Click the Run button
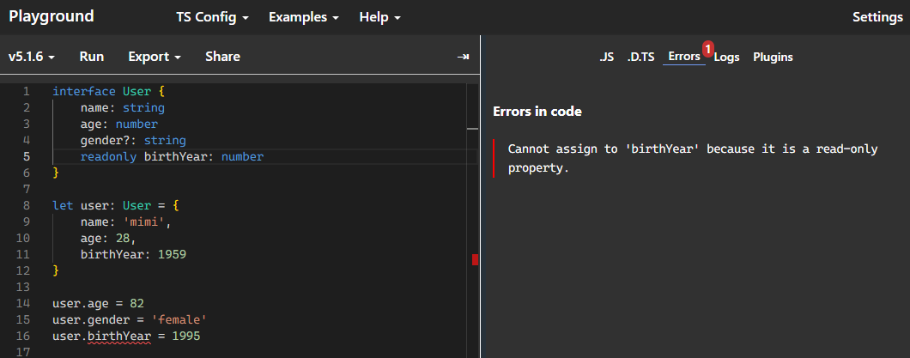This screenshot has width=910, height=358. (x=92, y=57)
